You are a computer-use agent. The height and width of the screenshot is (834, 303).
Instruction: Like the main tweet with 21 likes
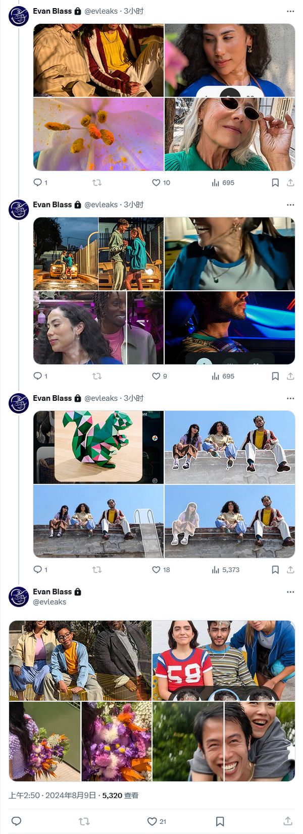(157, 821)
